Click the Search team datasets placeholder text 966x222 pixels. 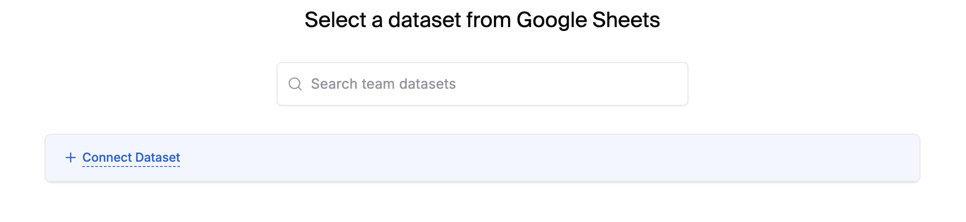point(383,84)
